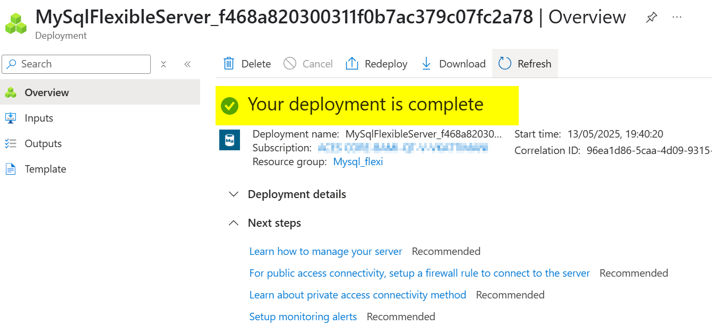Open the firewall rule public access link
This screenshot has width=712, height=325.
pos(419,273)
